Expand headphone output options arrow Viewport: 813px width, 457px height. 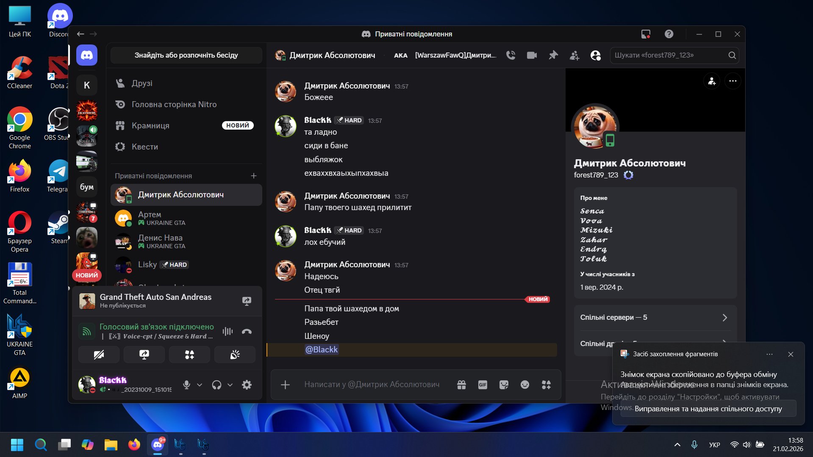[x=230, y=385]
